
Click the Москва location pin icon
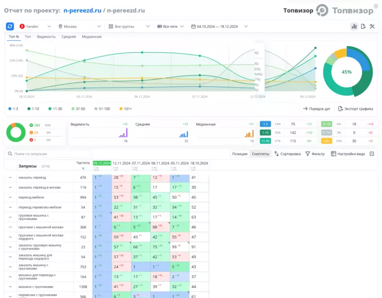point(60,26)
